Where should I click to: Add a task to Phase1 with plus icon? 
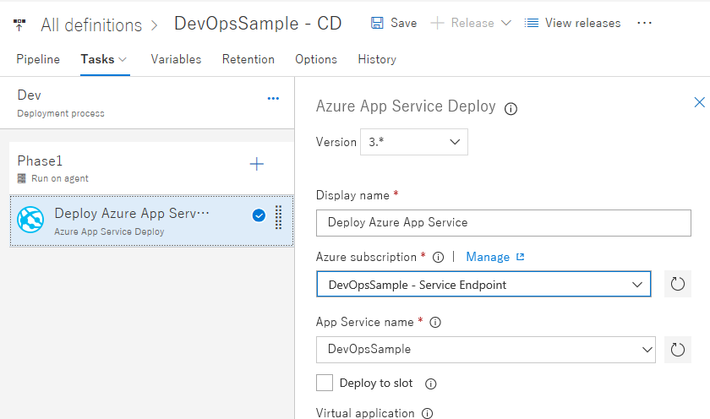[257, 164]
